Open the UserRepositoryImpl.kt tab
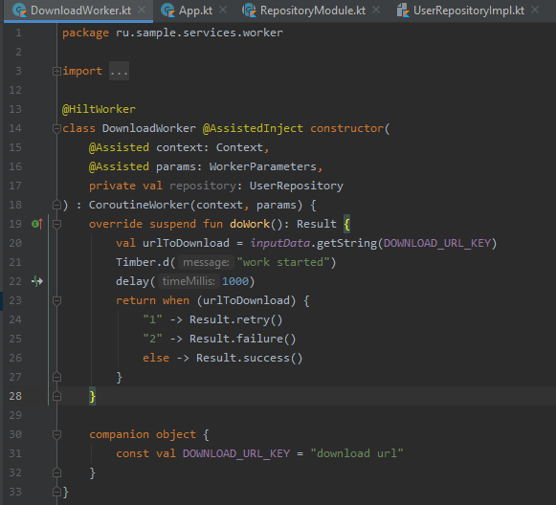The width and height of the screenshot is (556, 505). (468, 11)
